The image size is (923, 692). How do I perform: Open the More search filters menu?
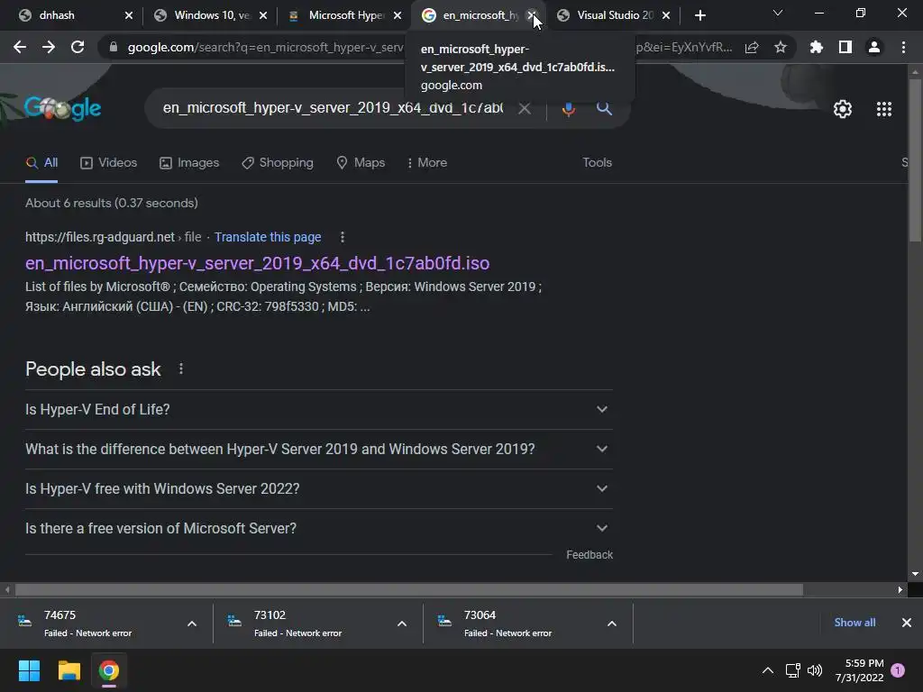point(426,162)
